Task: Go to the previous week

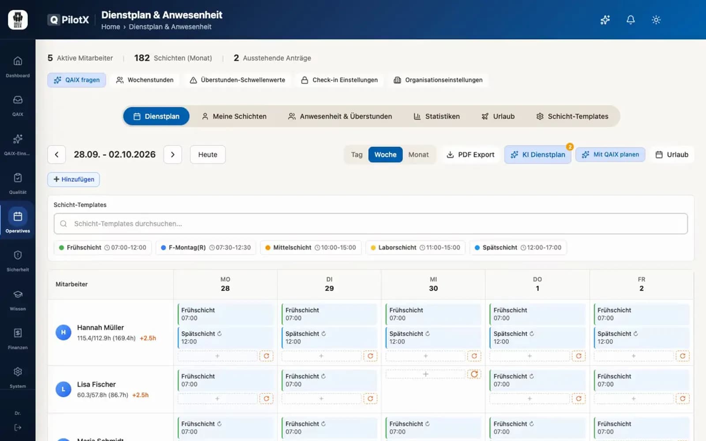Action: [x=56, y=154]
